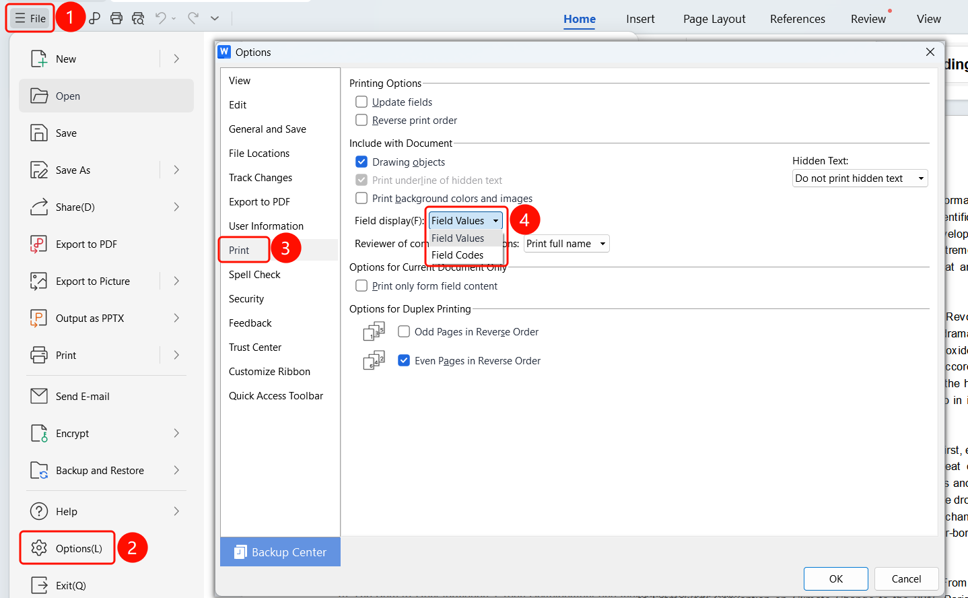Viewport: 968px width, 598px height.
Task: Expand the Save As submenu arrow
Action: coord(176,170)
